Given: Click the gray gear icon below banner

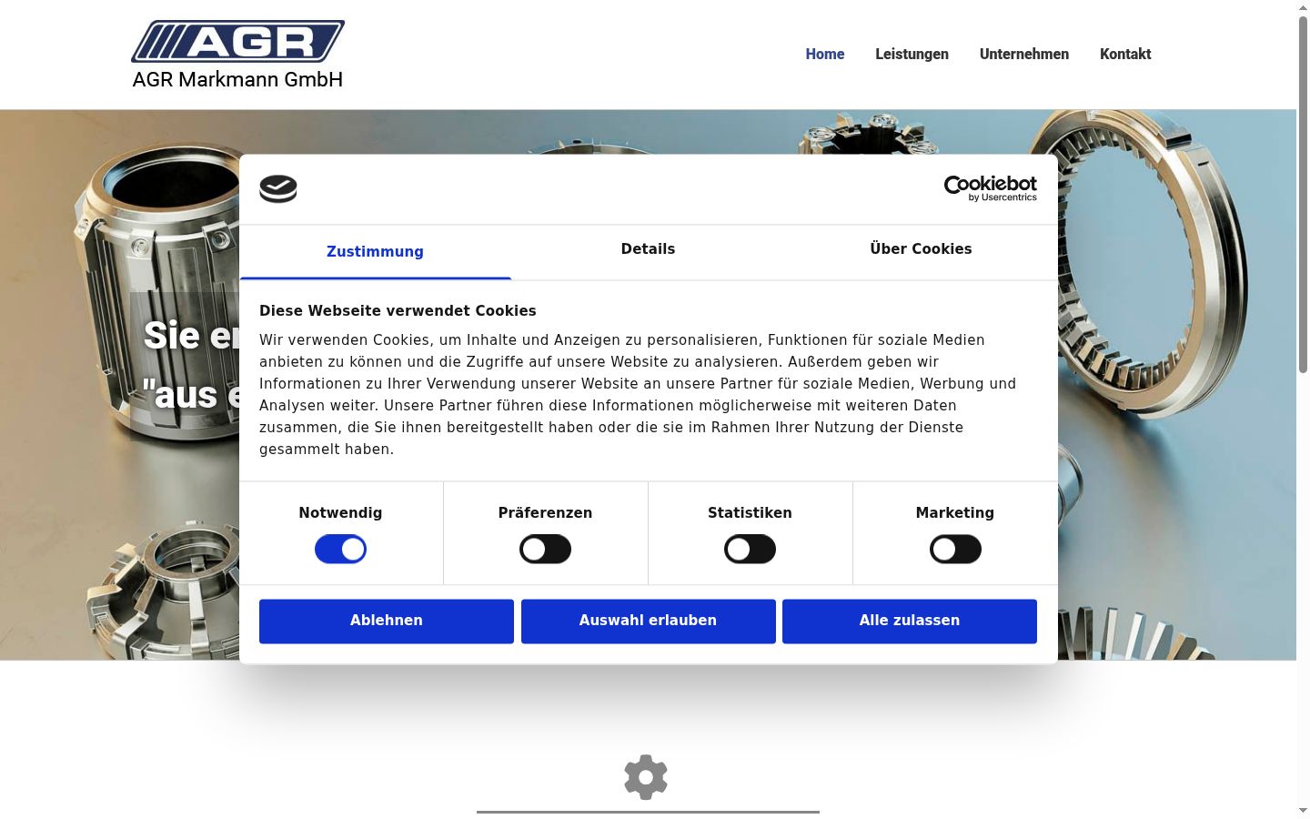Looking at the screenshot, I should tap(646, 777).
